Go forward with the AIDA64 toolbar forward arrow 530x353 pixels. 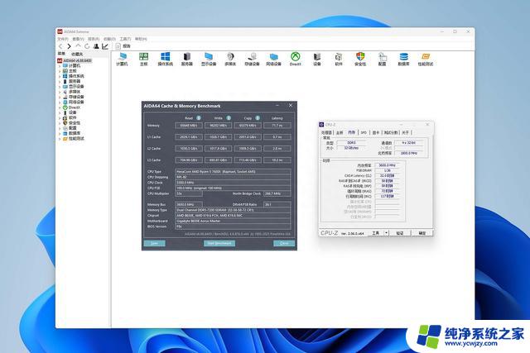pos(69,46)
